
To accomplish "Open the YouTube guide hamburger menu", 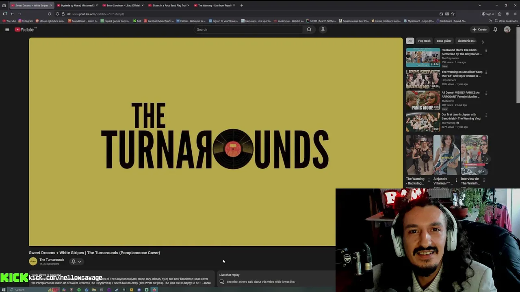I will (x=7, y=30).
